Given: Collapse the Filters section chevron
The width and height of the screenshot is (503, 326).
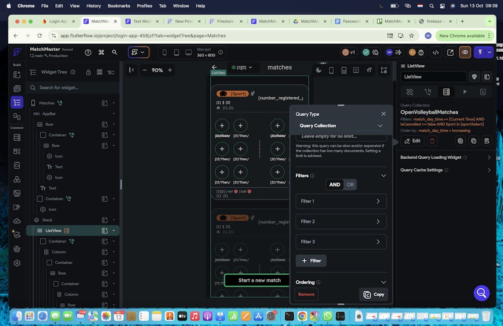Looking at the screenshot, I should pyautogui.click(x=383, y=175).
